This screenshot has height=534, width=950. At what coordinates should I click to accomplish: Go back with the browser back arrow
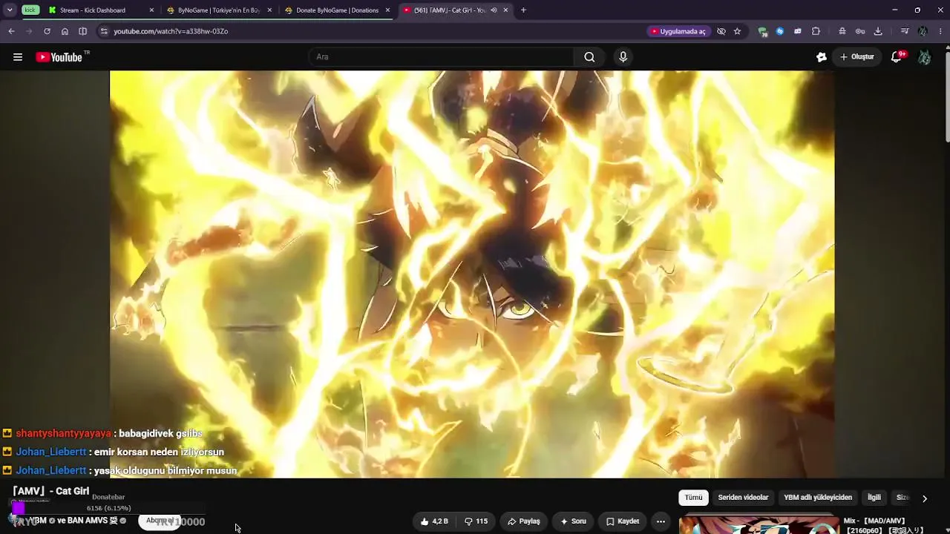[x=11, y=31]
